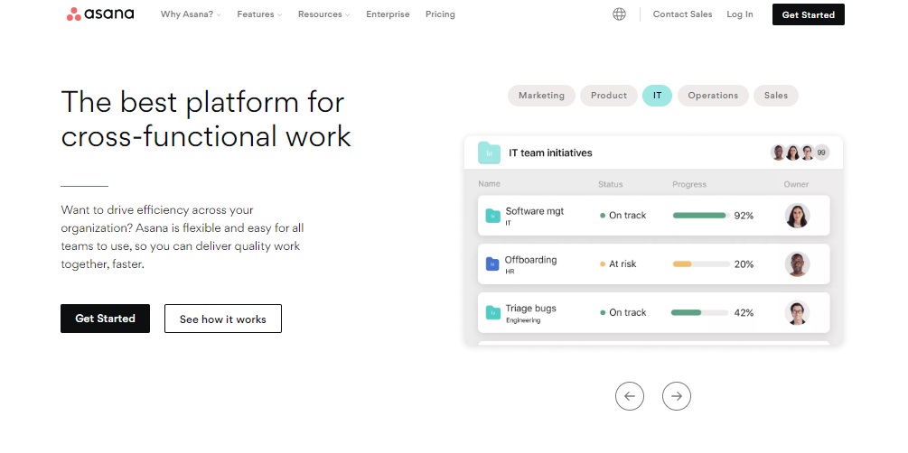The width and height of the screenshot is (908, 453).
Task: Open the language globe icon
Action: click(619, 14)
